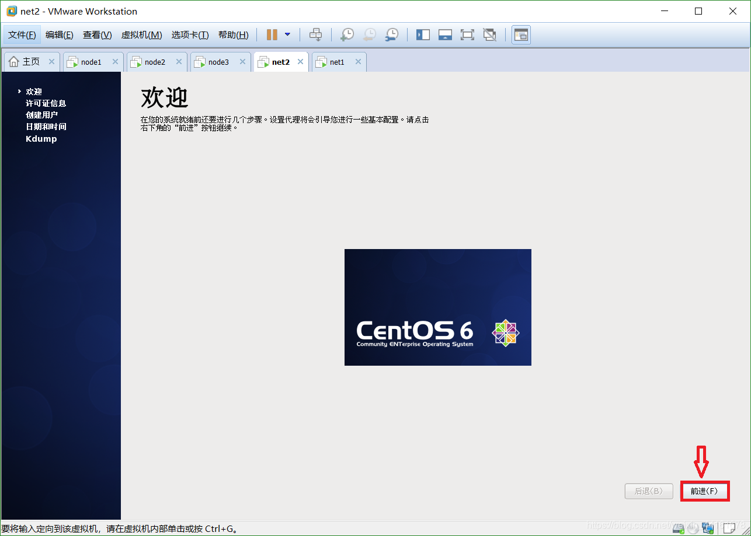Open the 查看(V) menu

pyautogui.click(x=97, y=35)
